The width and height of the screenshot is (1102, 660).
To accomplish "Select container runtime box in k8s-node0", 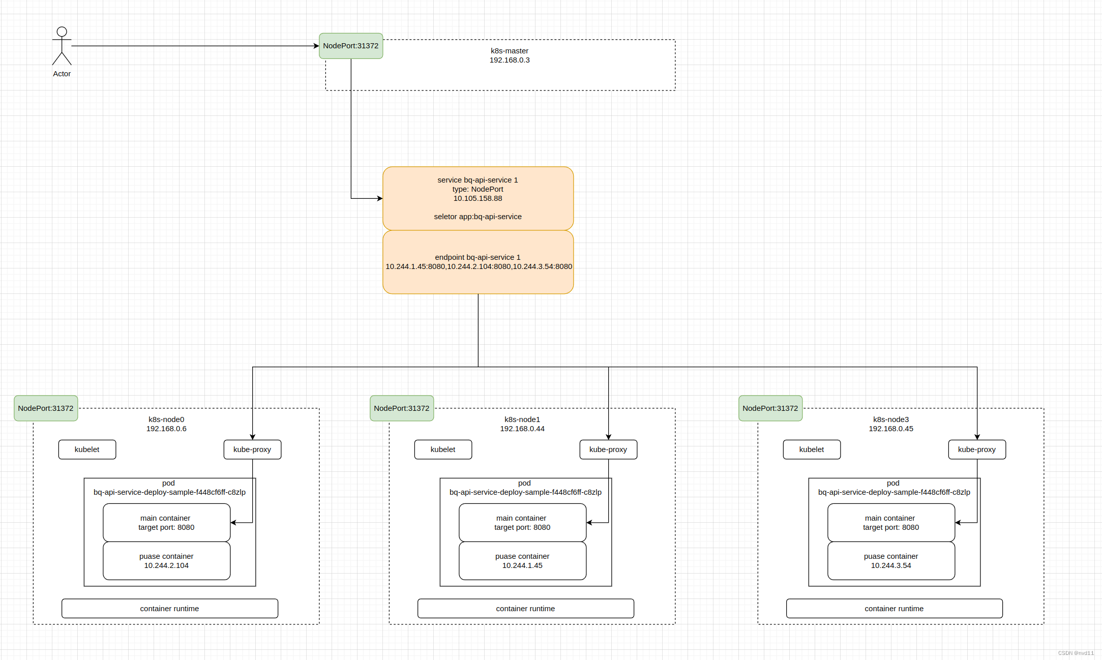I will click(170, 609).
